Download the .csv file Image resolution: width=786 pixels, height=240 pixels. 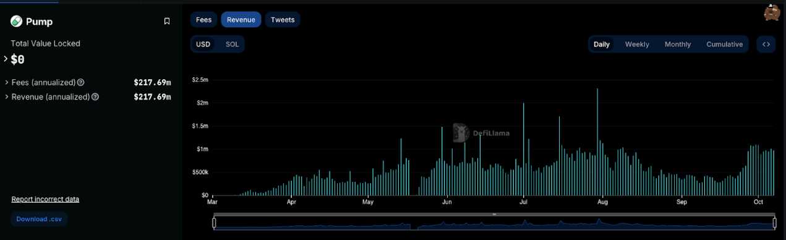39,219
